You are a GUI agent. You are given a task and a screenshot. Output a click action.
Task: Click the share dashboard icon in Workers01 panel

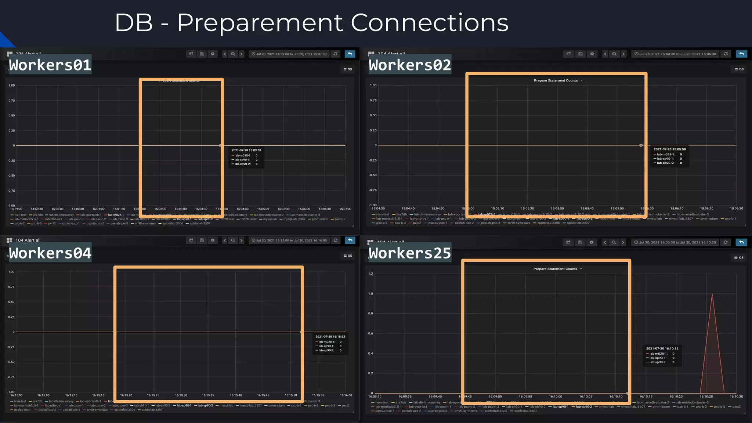point(191,54)
